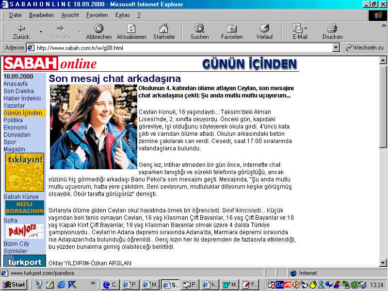Expand the address bar dropdown arrow
388x291 pixels.
pos(336,48)
